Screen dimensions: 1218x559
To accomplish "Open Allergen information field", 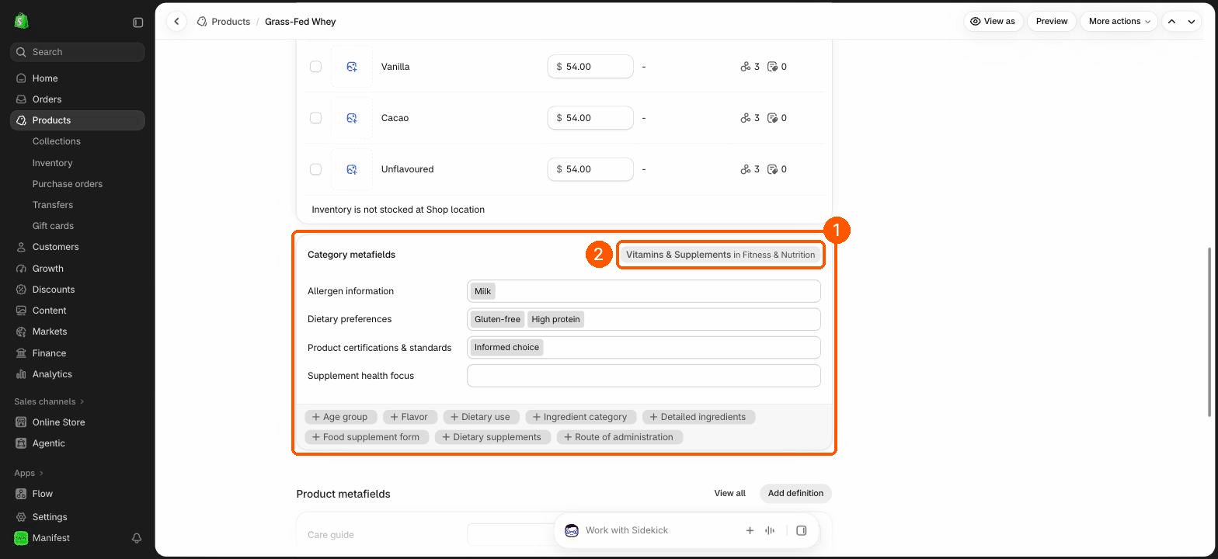I will 644,291.
